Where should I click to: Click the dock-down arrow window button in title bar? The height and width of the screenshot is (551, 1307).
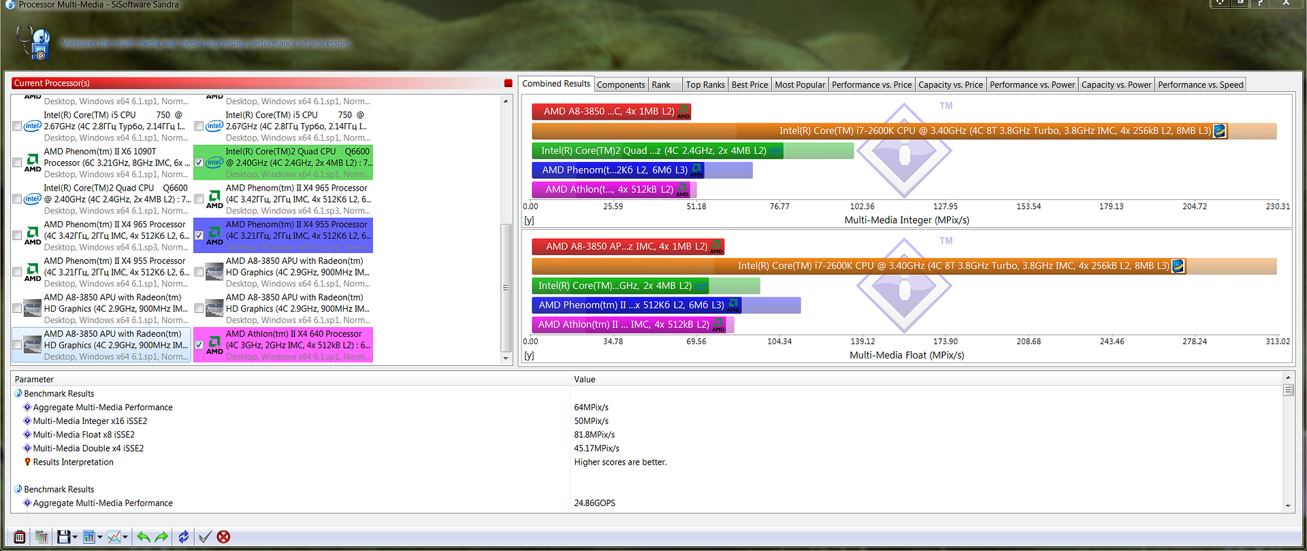[x=1239, y=3]
